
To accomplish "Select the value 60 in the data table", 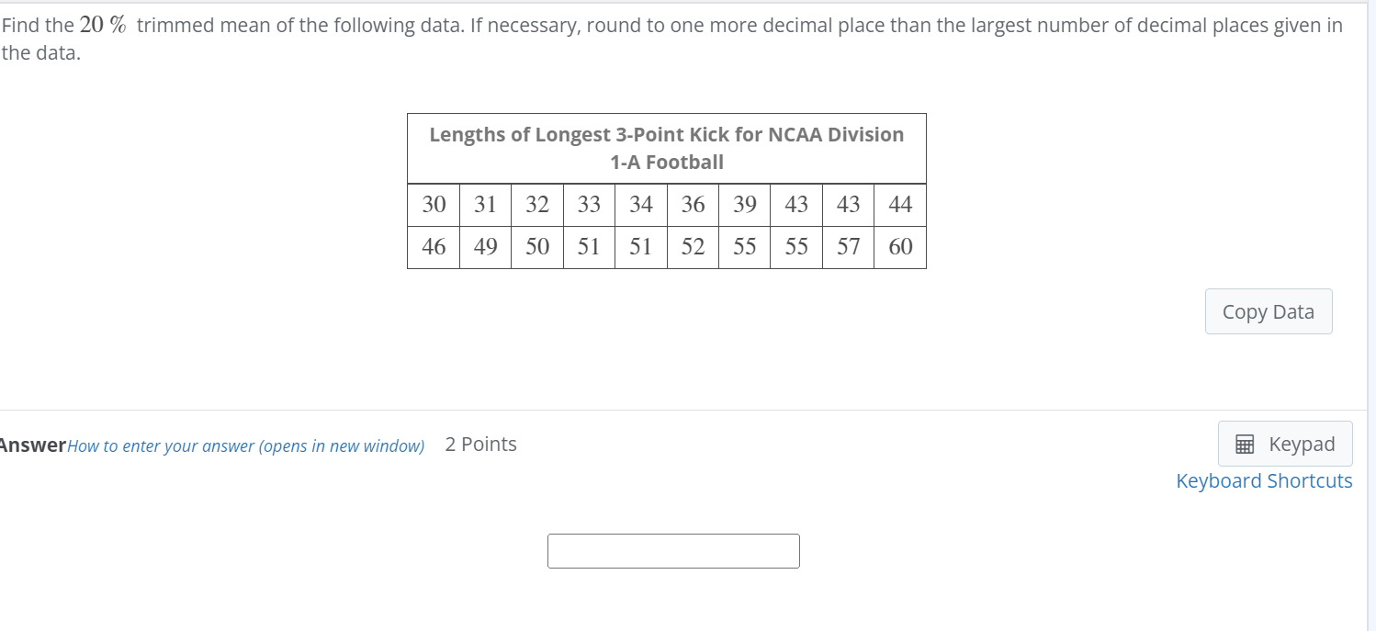I will point(899,247).
